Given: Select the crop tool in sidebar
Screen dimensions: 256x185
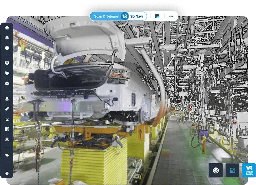Looking at the screenshot, I should click(x=7, y=119).
